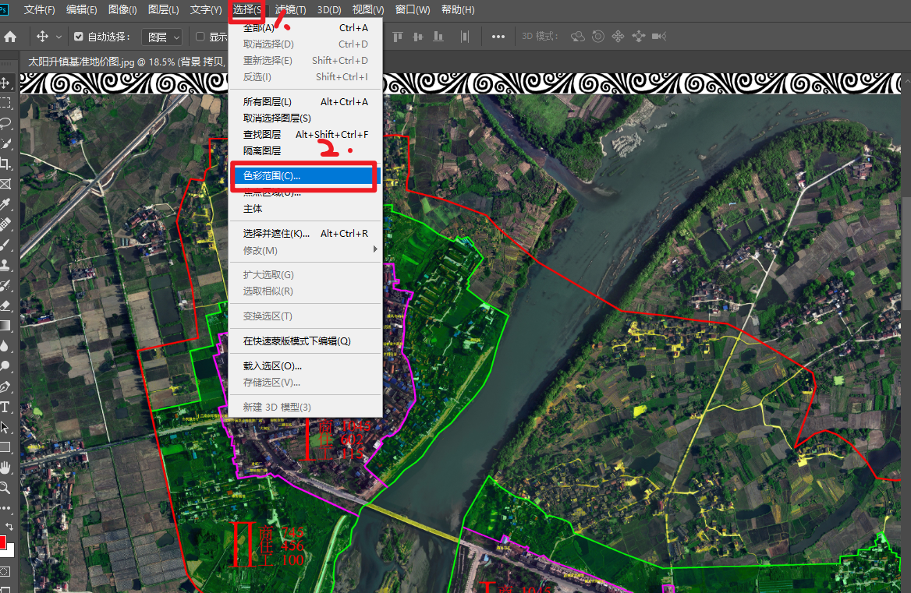Choose 查找图层 menu entry
Viewport: 911px width, 593px height.
[305, 135]
